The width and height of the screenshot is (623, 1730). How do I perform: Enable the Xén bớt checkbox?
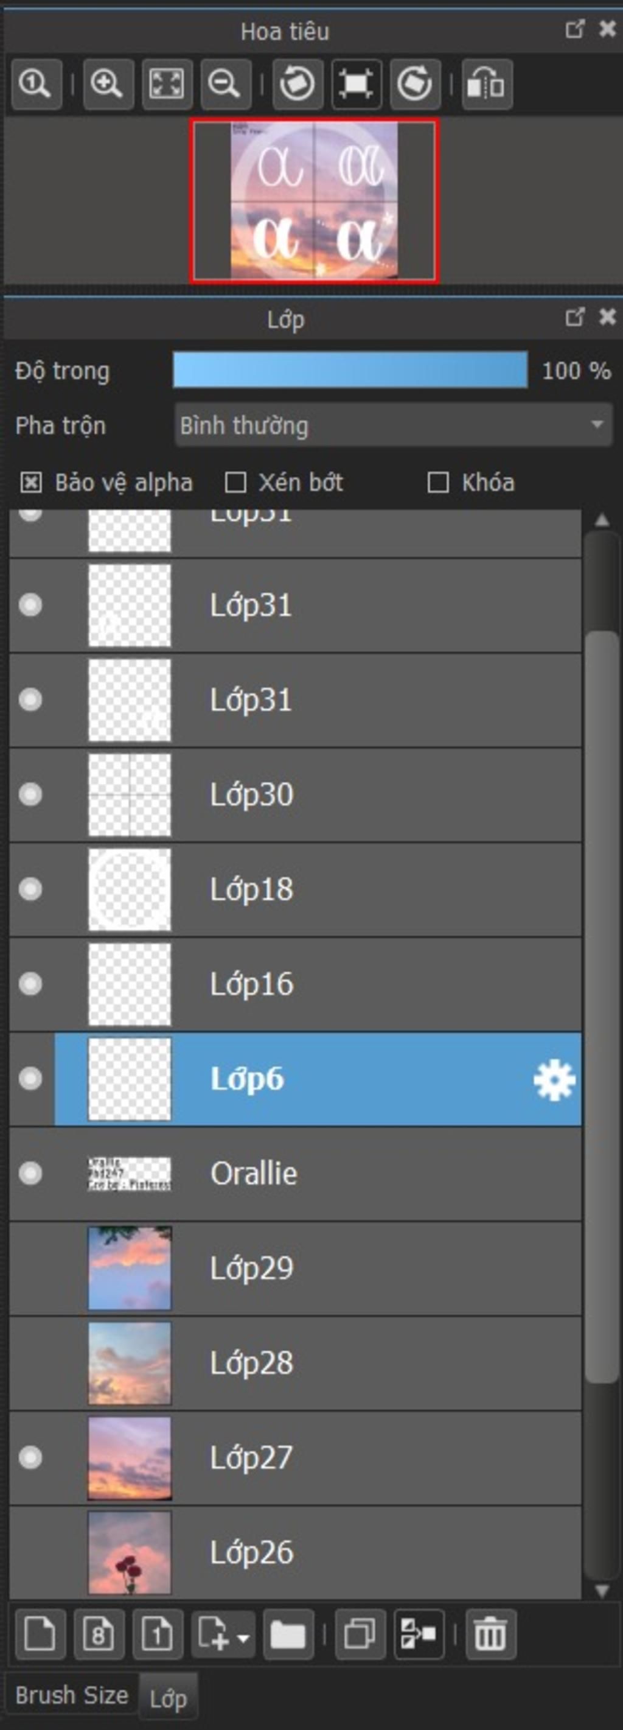(x=235, y=483)
